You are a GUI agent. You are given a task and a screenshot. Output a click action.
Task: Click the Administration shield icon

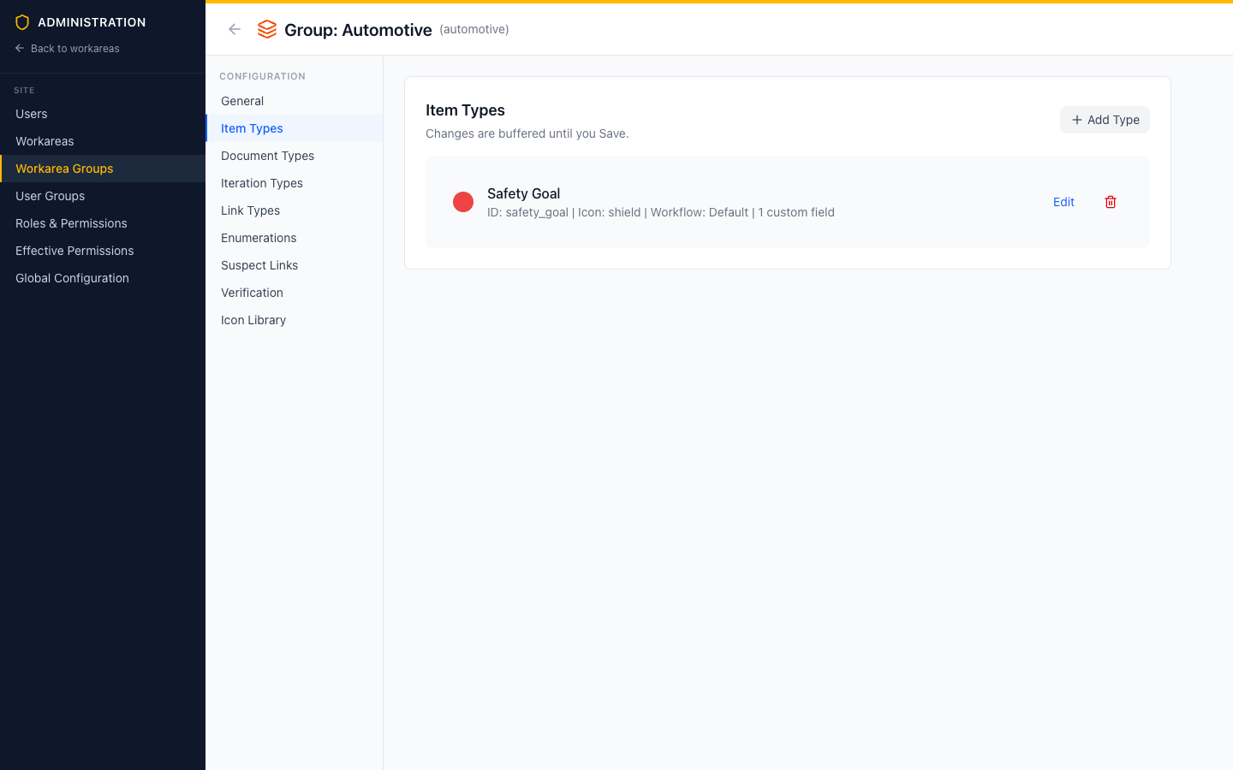click(x=22, y=22)
